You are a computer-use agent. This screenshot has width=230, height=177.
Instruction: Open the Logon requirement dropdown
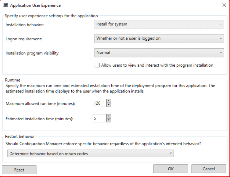tap(159, 38)
